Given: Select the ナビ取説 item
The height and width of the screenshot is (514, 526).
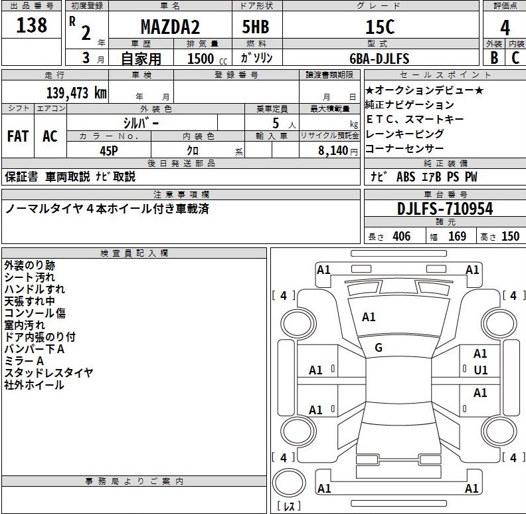Looking at the screenshot, I should [116, 177].
